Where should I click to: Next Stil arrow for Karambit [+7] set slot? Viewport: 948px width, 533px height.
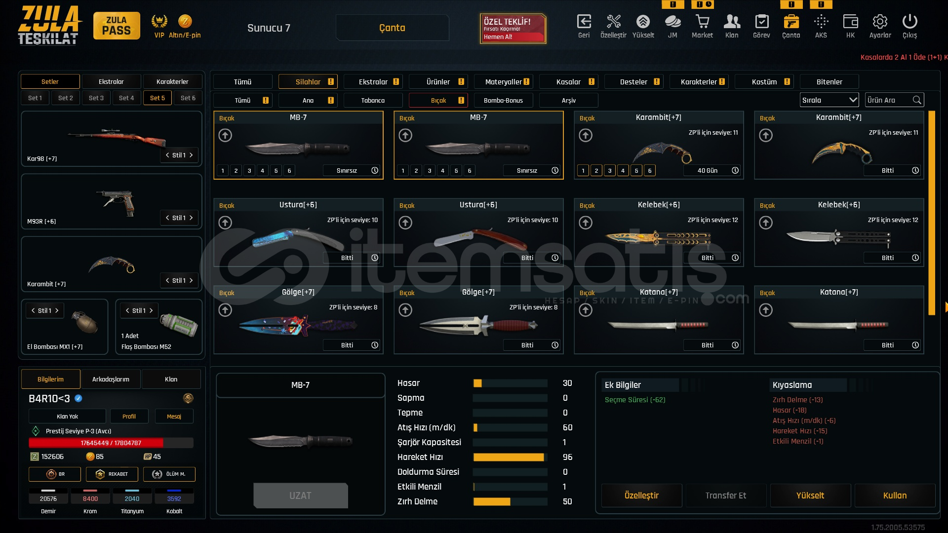[x=192, y=280]
